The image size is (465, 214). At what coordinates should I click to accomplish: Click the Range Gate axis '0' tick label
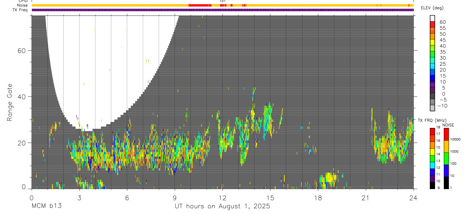23,187
